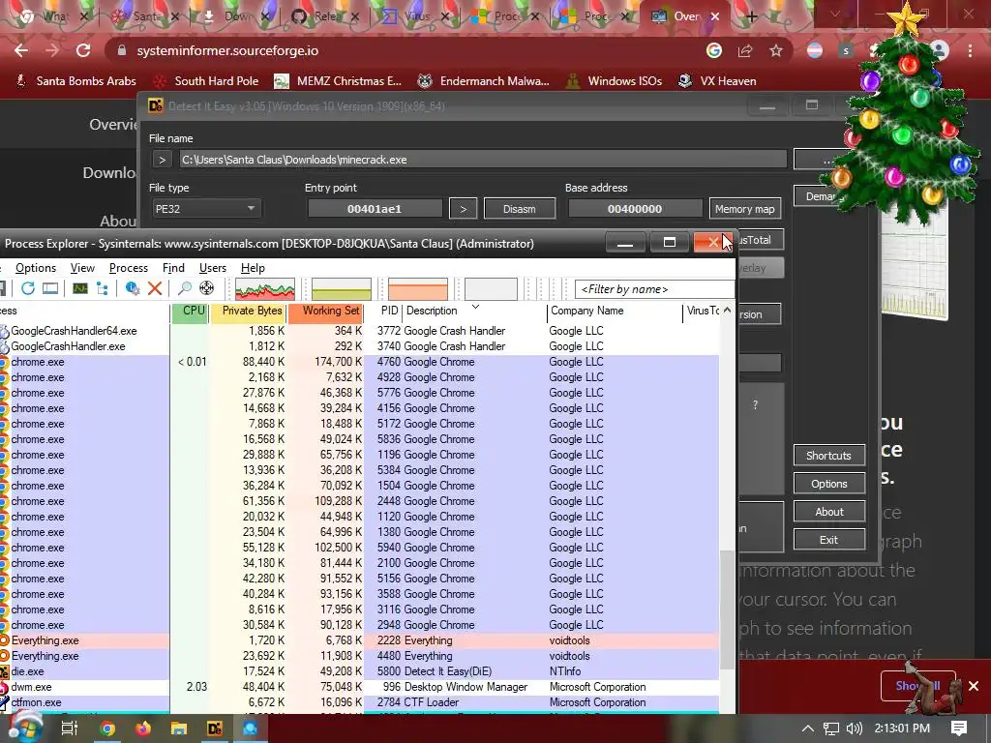Click the Chrome back arrow
Screen dimensions: 991x743
coord(21,50)
